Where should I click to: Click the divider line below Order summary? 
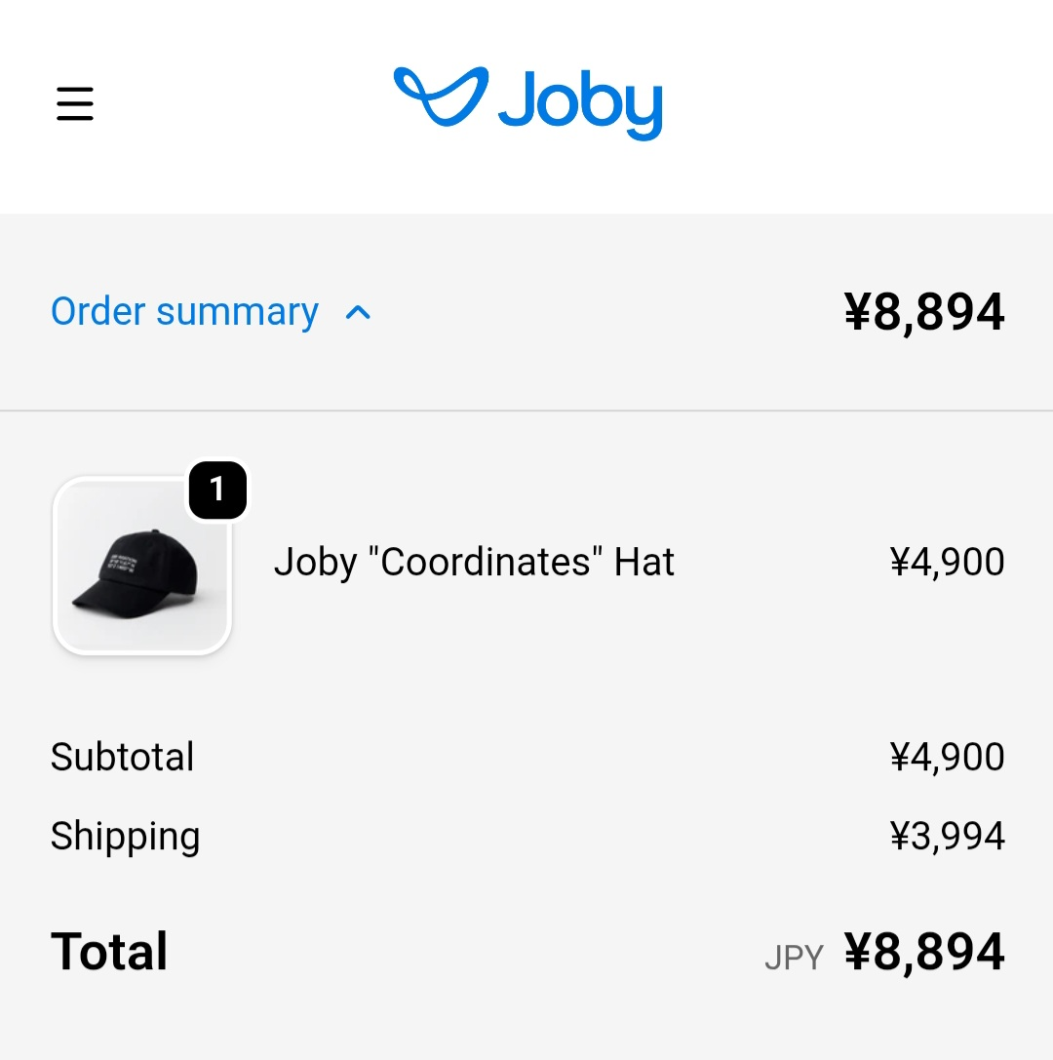coord(526,411)
